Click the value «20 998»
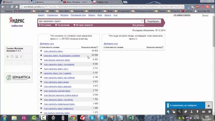This screenshot has width=215, height=121. click(x=95, y=55)
